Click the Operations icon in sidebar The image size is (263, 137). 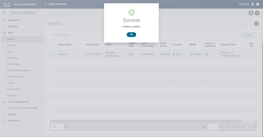click(5, 121)
